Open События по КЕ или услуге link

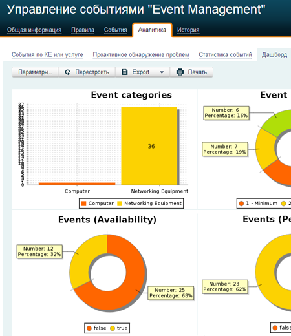click(47, 54)
